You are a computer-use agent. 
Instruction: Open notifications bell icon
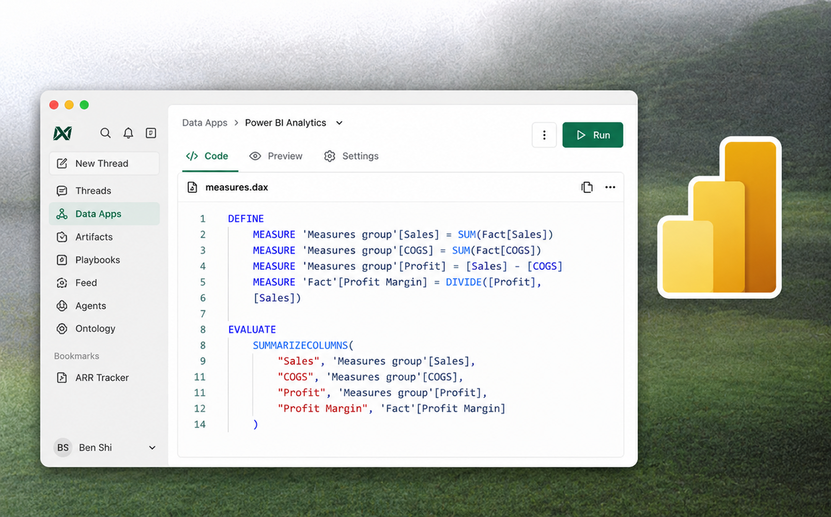click(x=128, y=133)
